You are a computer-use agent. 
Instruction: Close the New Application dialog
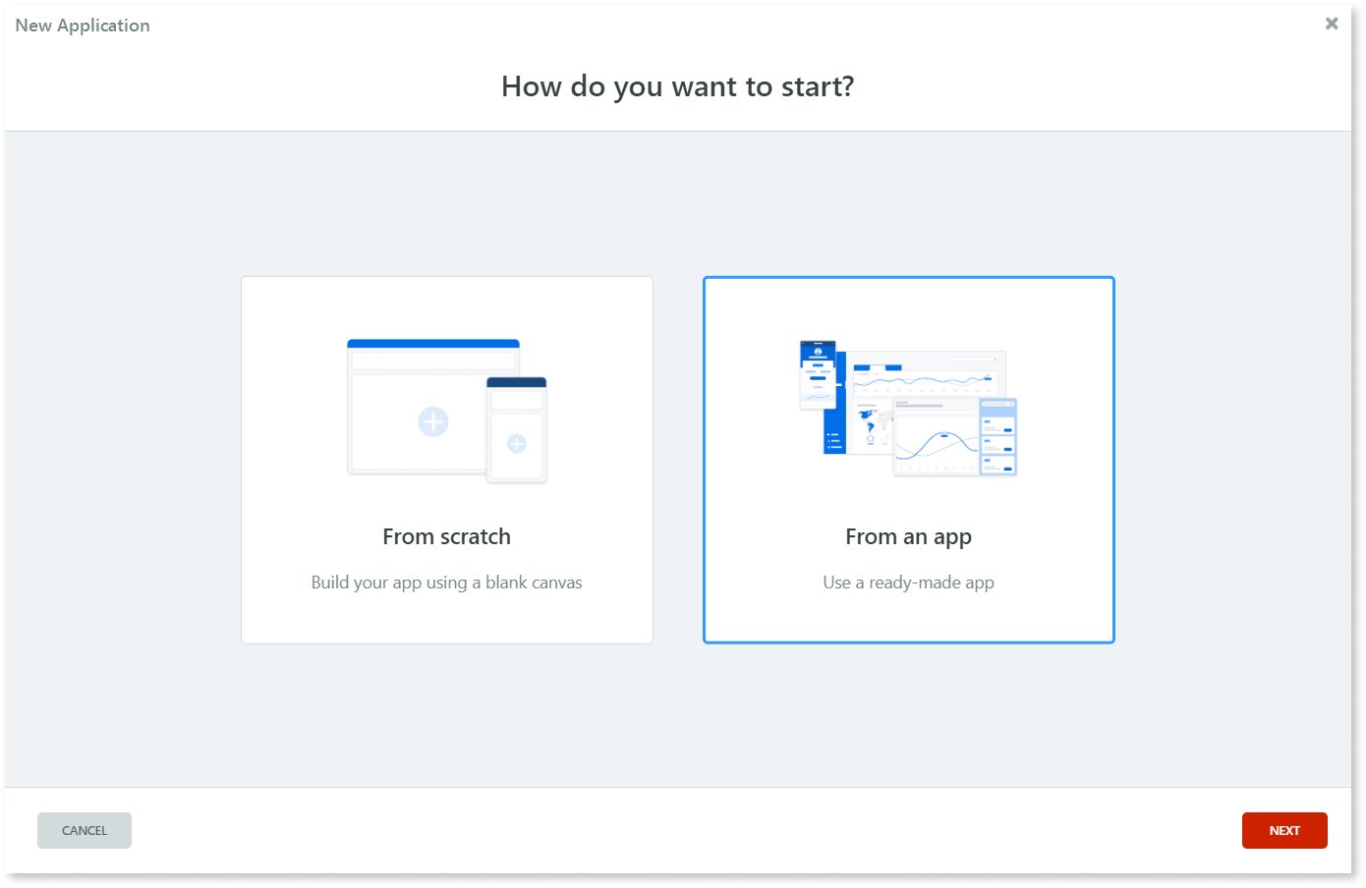click(1332, 24)
